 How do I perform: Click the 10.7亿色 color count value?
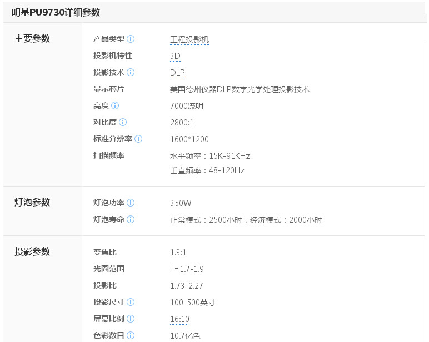pos(185,336)
